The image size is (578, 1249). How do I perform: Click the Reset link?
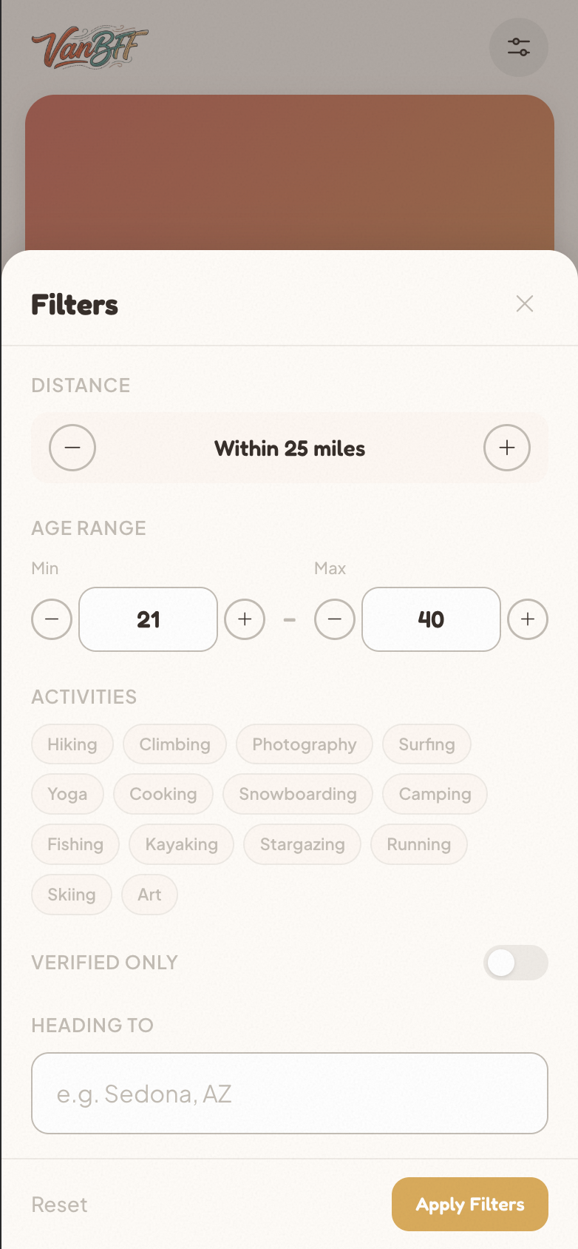pos(59,1205)
